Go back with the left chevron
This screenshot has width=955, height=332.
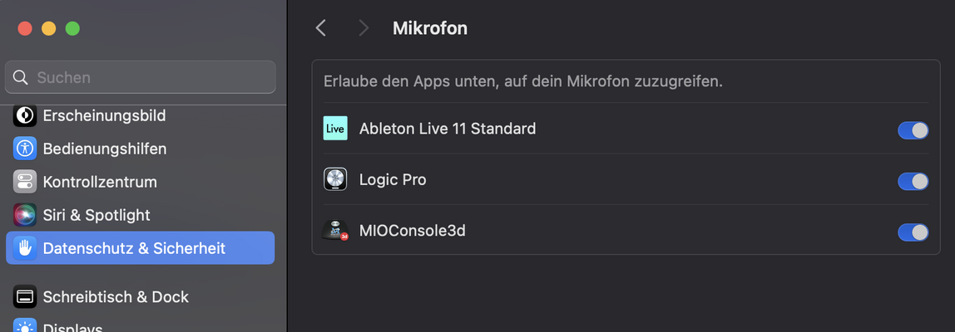(x=321, y=28)
